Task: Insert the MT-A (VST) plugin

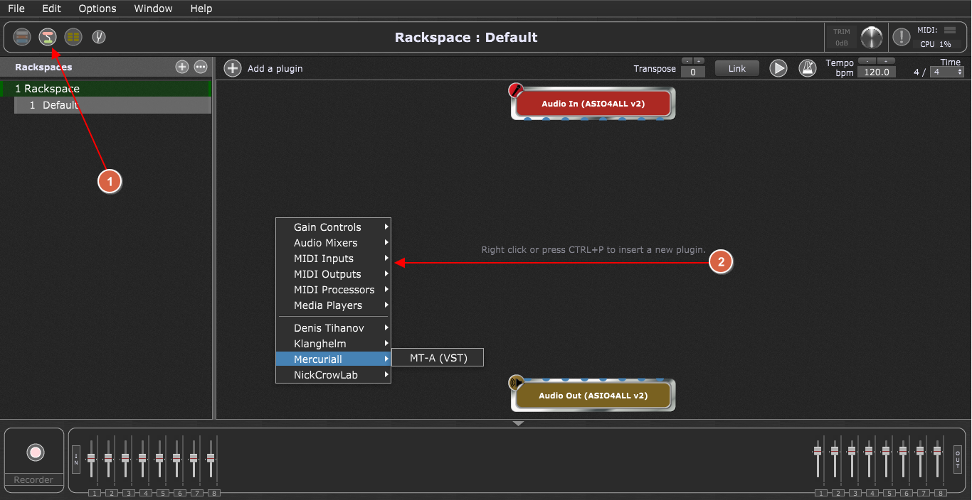Action: tap(438, 358)
